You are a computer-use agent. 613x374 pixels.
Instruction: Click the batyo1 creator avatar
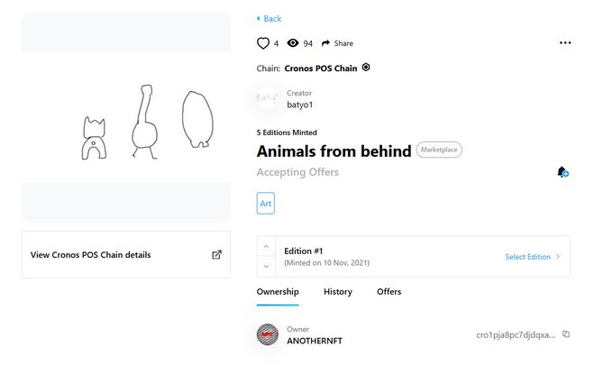268,98
